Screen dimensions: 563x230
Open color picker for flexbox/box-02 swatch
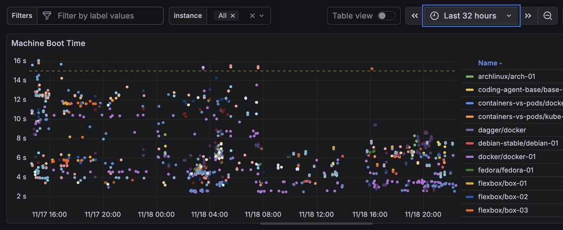pos(469,197)
